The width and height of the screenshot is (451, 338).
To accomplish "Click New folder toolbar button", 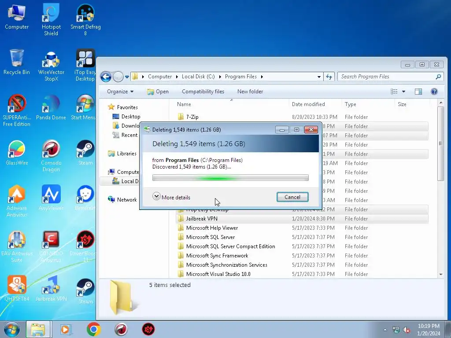I will tap(250, 92).
